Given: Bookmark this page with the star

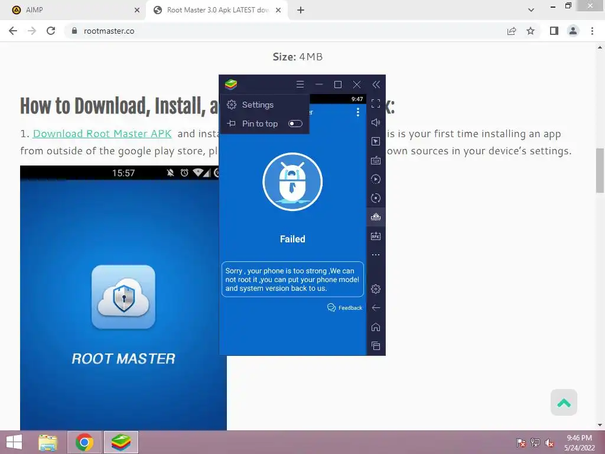Looking at the screenshot, I should pos(531,31).
